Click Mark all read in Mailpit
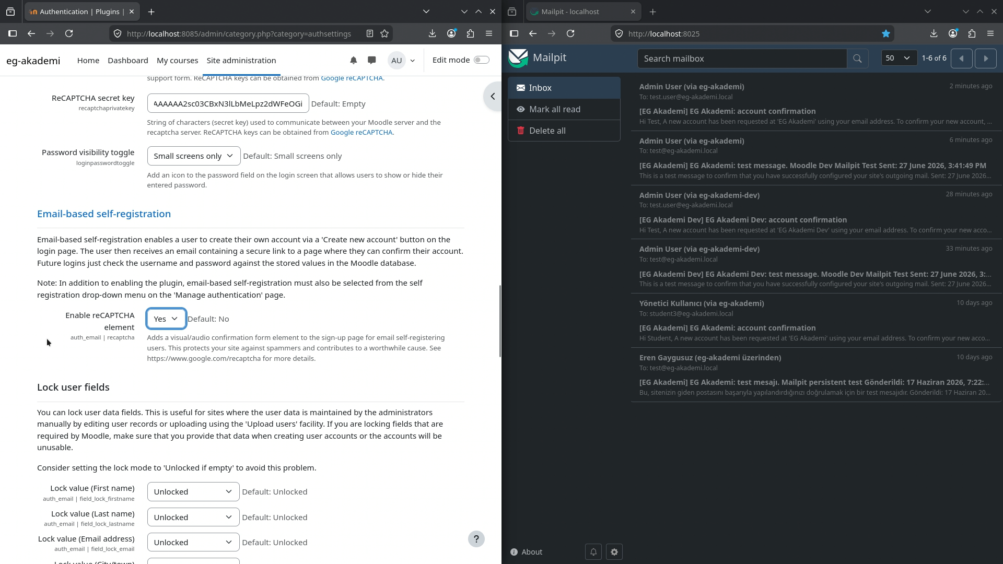1003x564 pixels. (x=564, y=109)
